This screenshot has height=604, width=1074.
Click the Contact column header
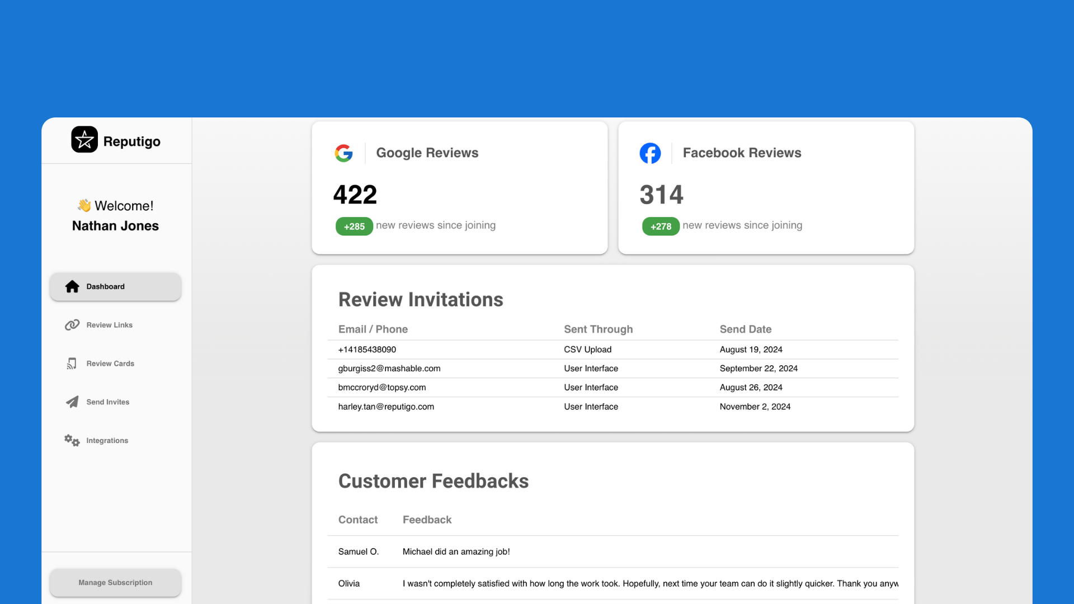tap(358, 520)
